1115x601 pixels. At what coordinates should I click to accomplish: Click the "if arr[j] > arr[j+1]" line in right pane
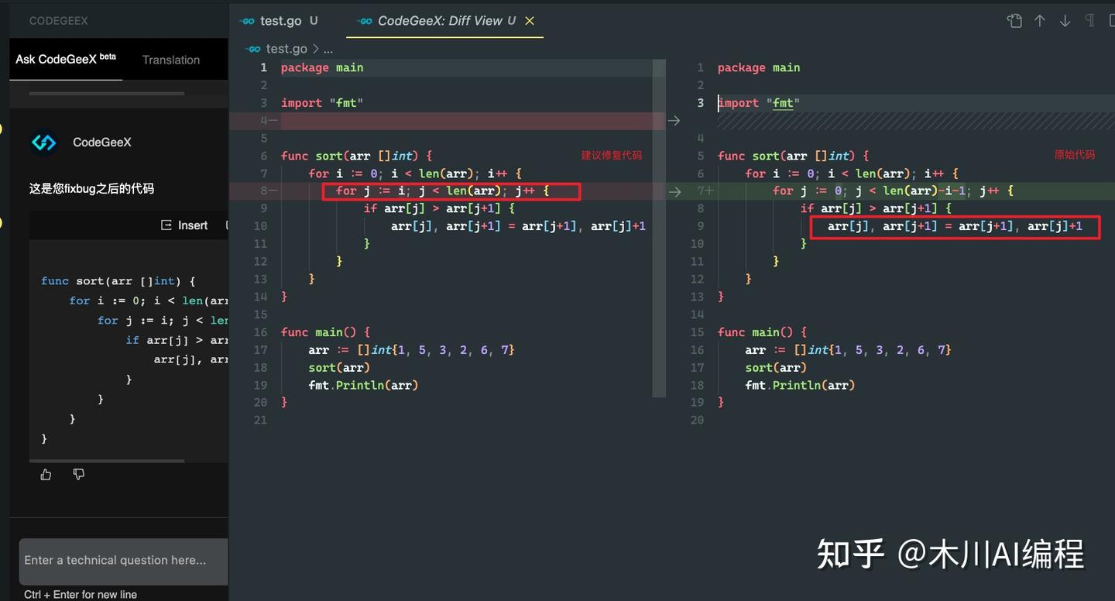(x=876, y=208)
